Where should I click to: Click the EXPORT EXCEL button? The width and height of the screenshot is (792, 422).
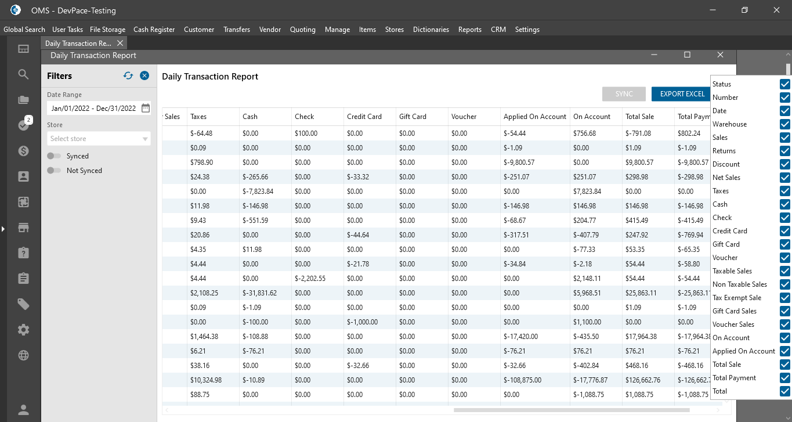click(x=682, y=94)
